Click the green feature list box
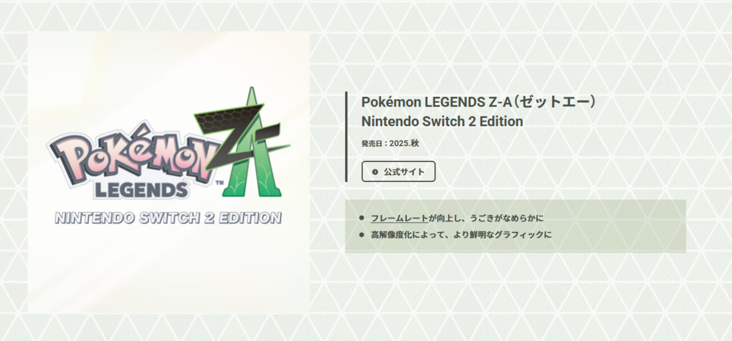 (515, 226)
